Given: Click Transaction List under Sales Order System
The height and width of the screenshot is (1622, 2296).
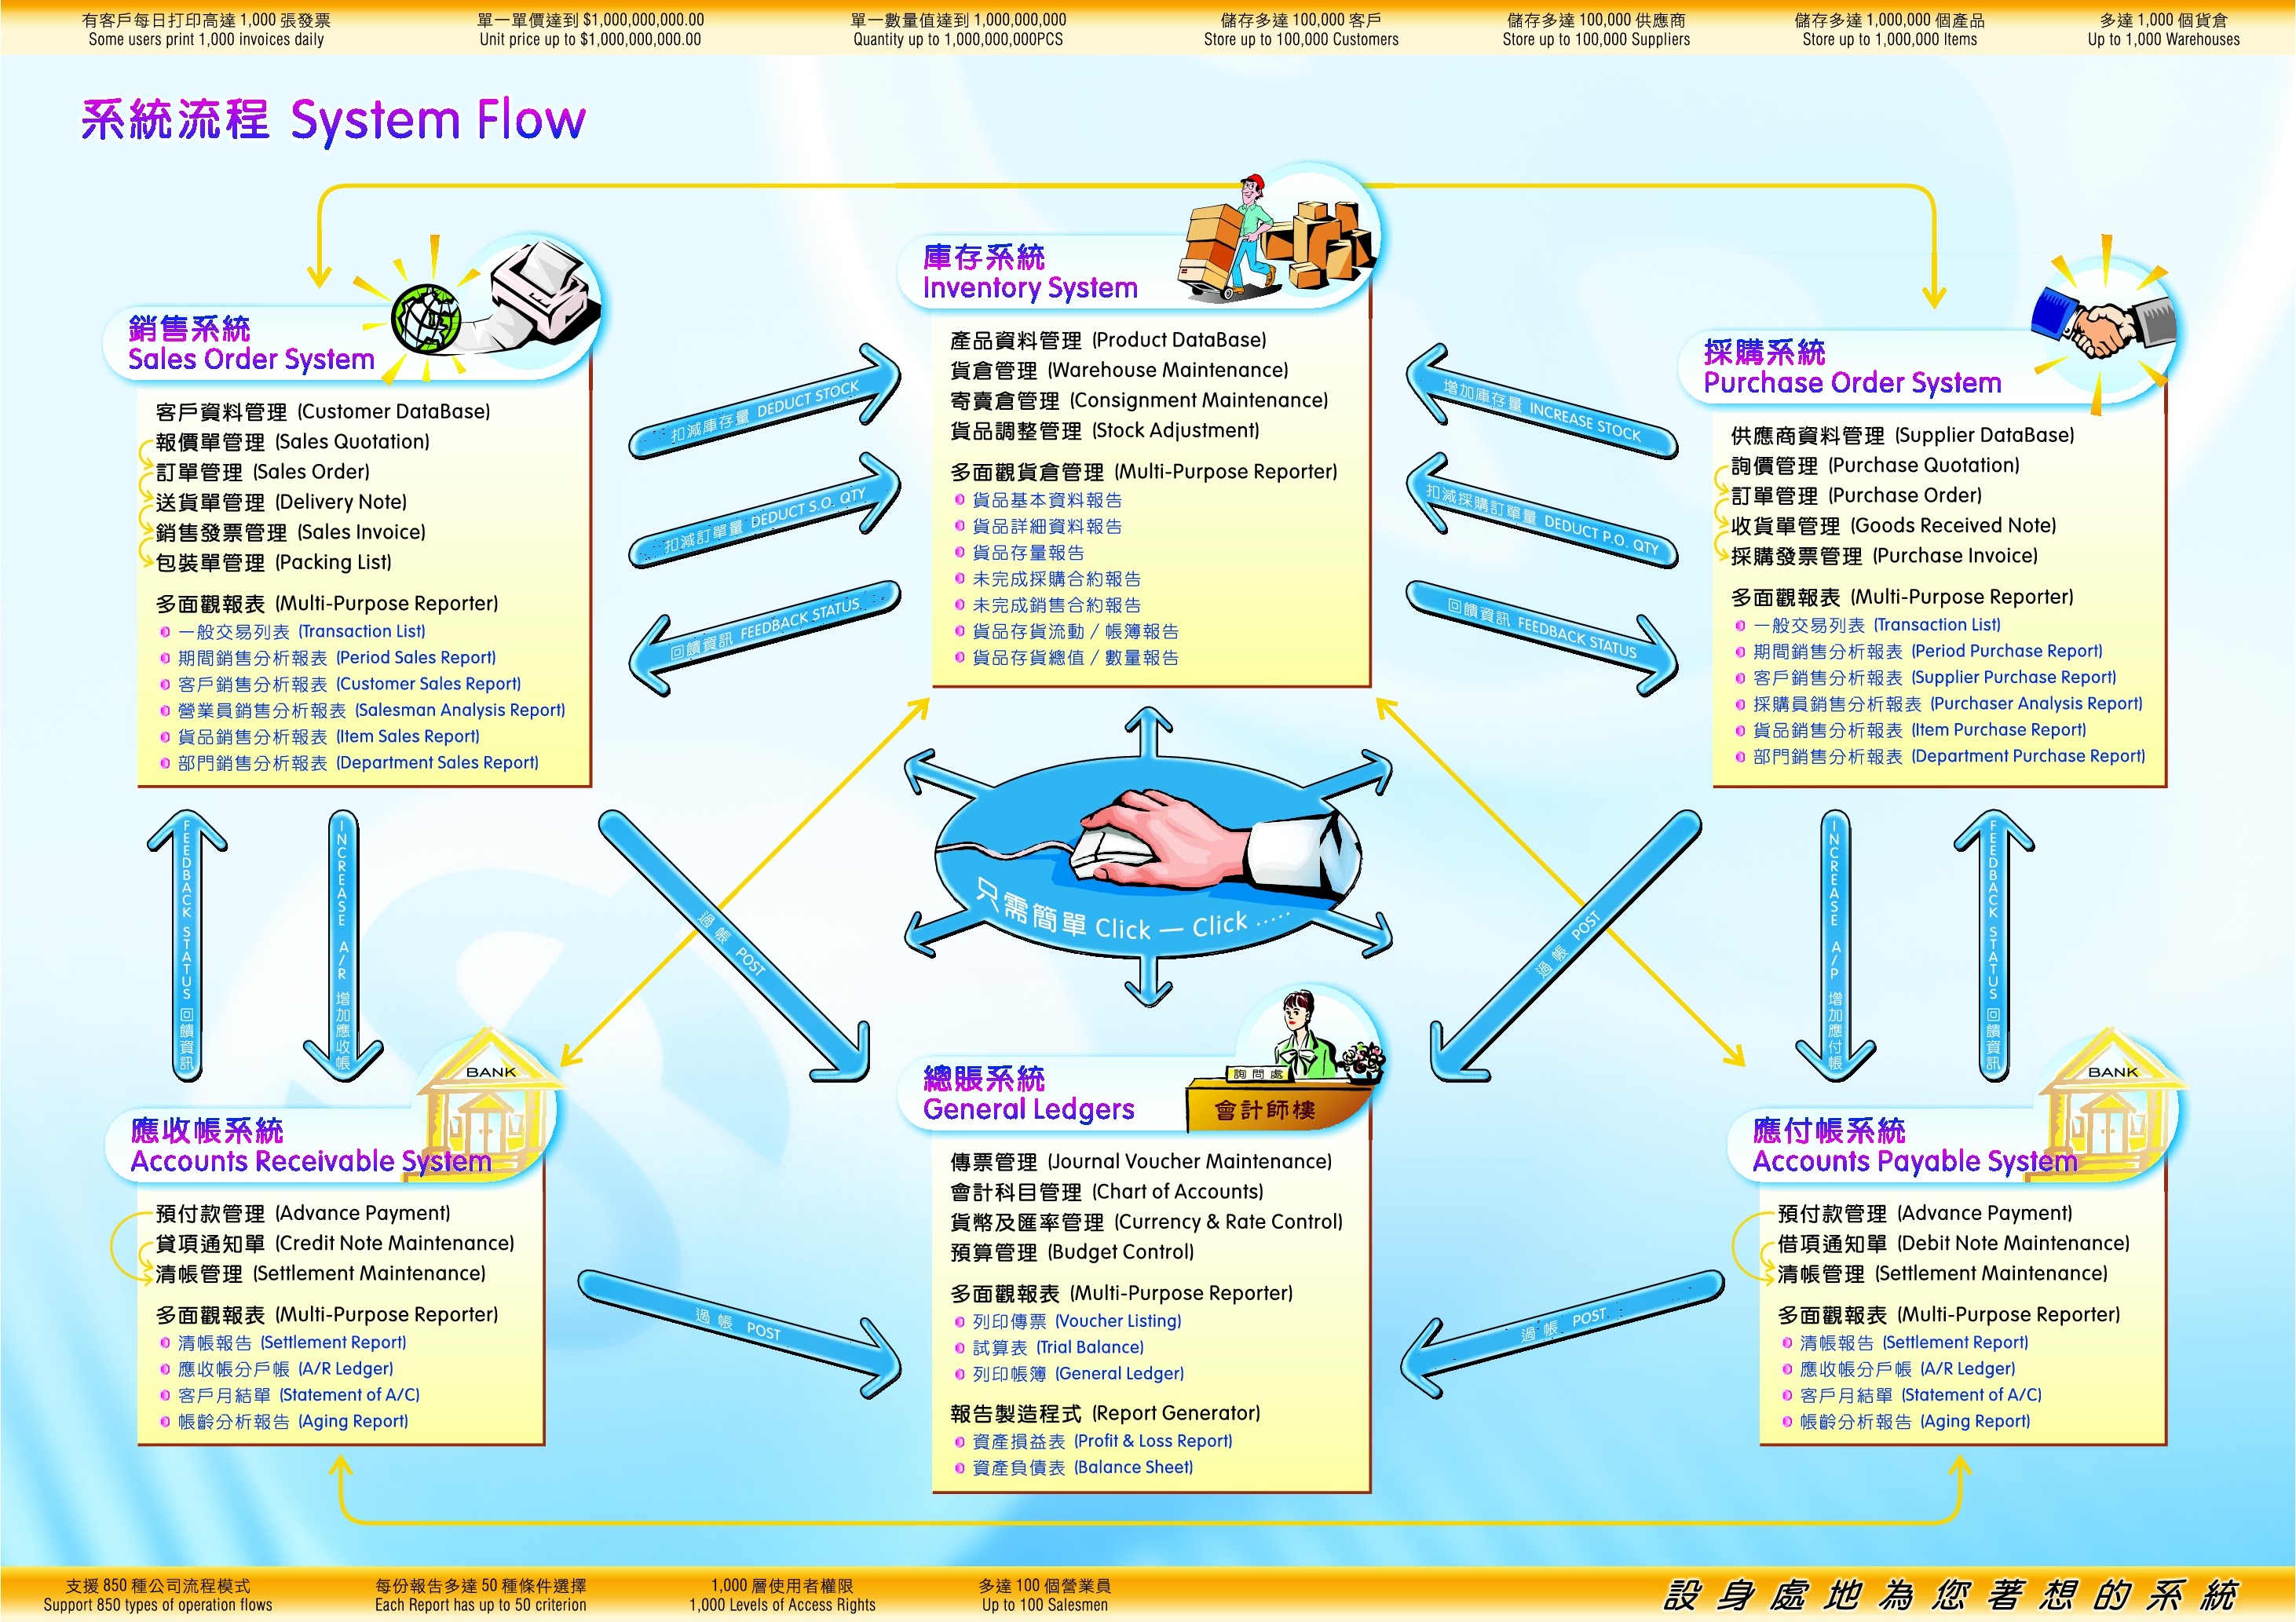Looking at the screenshot, I should (x=301, y=632).
